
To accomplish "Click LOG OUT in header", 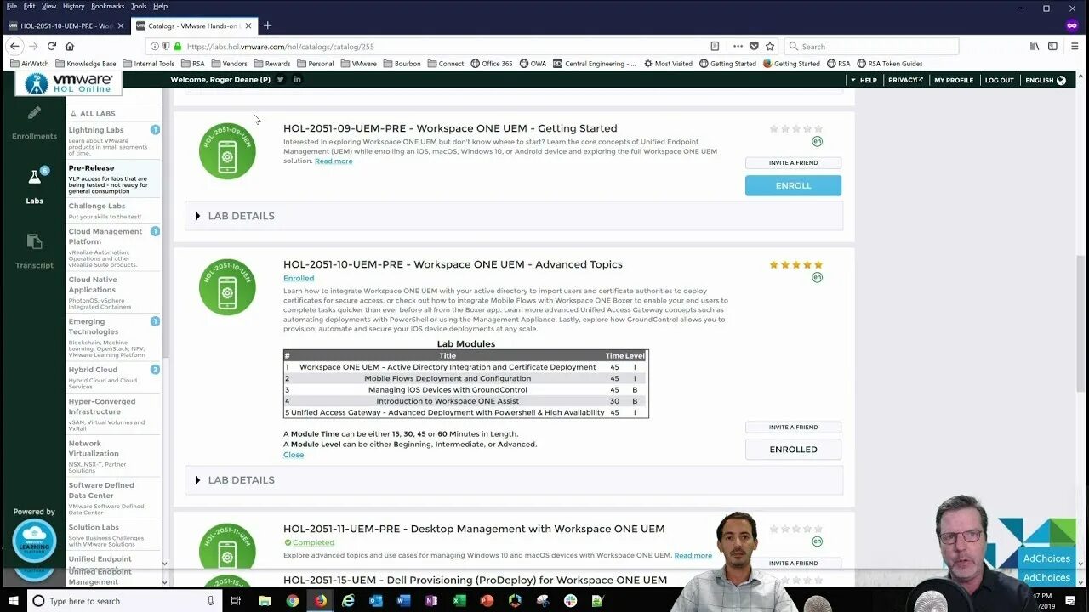I will tap(1000, 80).
